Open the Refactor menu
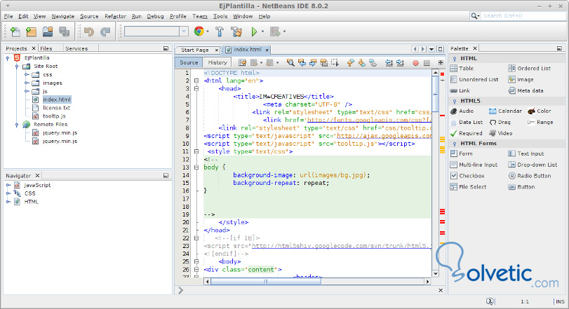This screenshot has height=309, width=569. coord(115,15)
